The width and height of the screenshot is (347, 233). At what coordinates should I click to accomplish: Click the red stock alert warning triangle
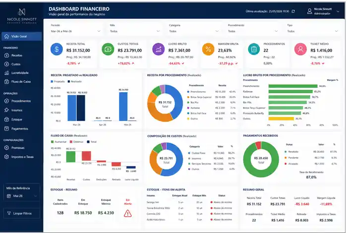tap(128, 213)
